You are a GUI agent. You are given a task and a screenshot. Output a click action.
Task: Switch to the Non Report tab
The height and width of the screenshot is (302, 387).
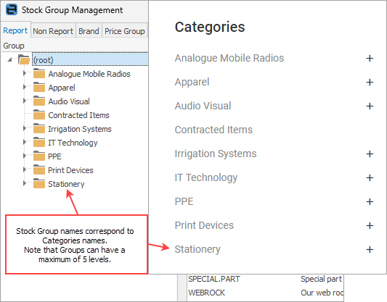click(x=53, y=31)
